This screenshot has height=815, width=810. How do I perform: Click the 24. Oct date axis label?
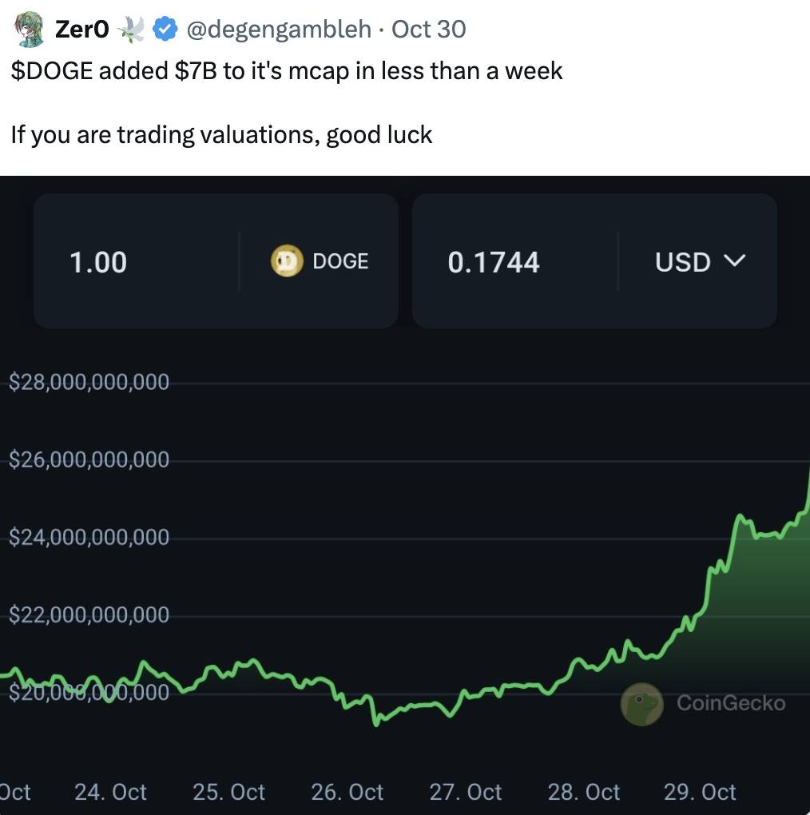point(110,792)
